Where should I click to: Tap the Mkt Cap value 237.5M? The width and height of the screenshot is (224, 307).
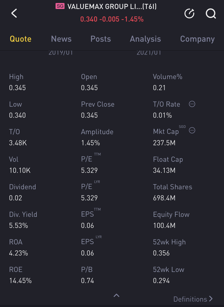(x=164, y=143)
